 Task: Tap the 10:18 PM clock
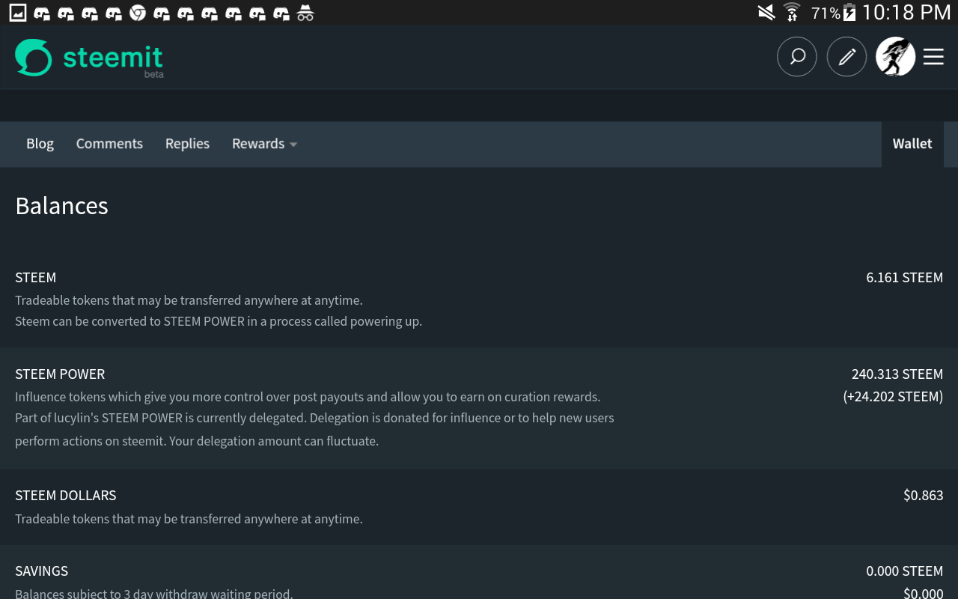906,13
